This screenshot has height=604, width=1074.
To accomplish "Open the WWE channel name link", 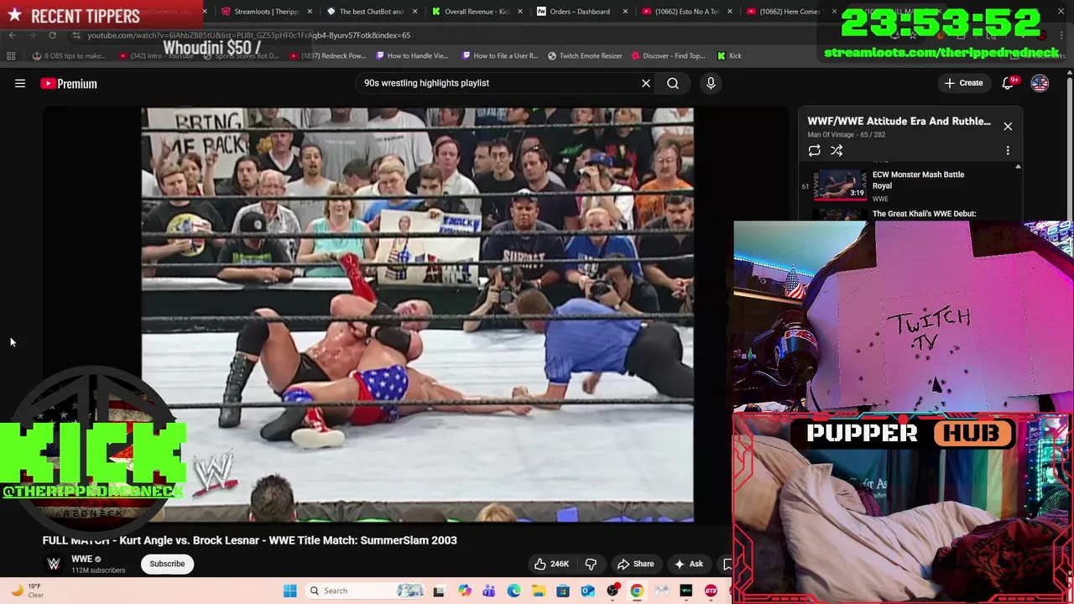I will coord(81,559).
